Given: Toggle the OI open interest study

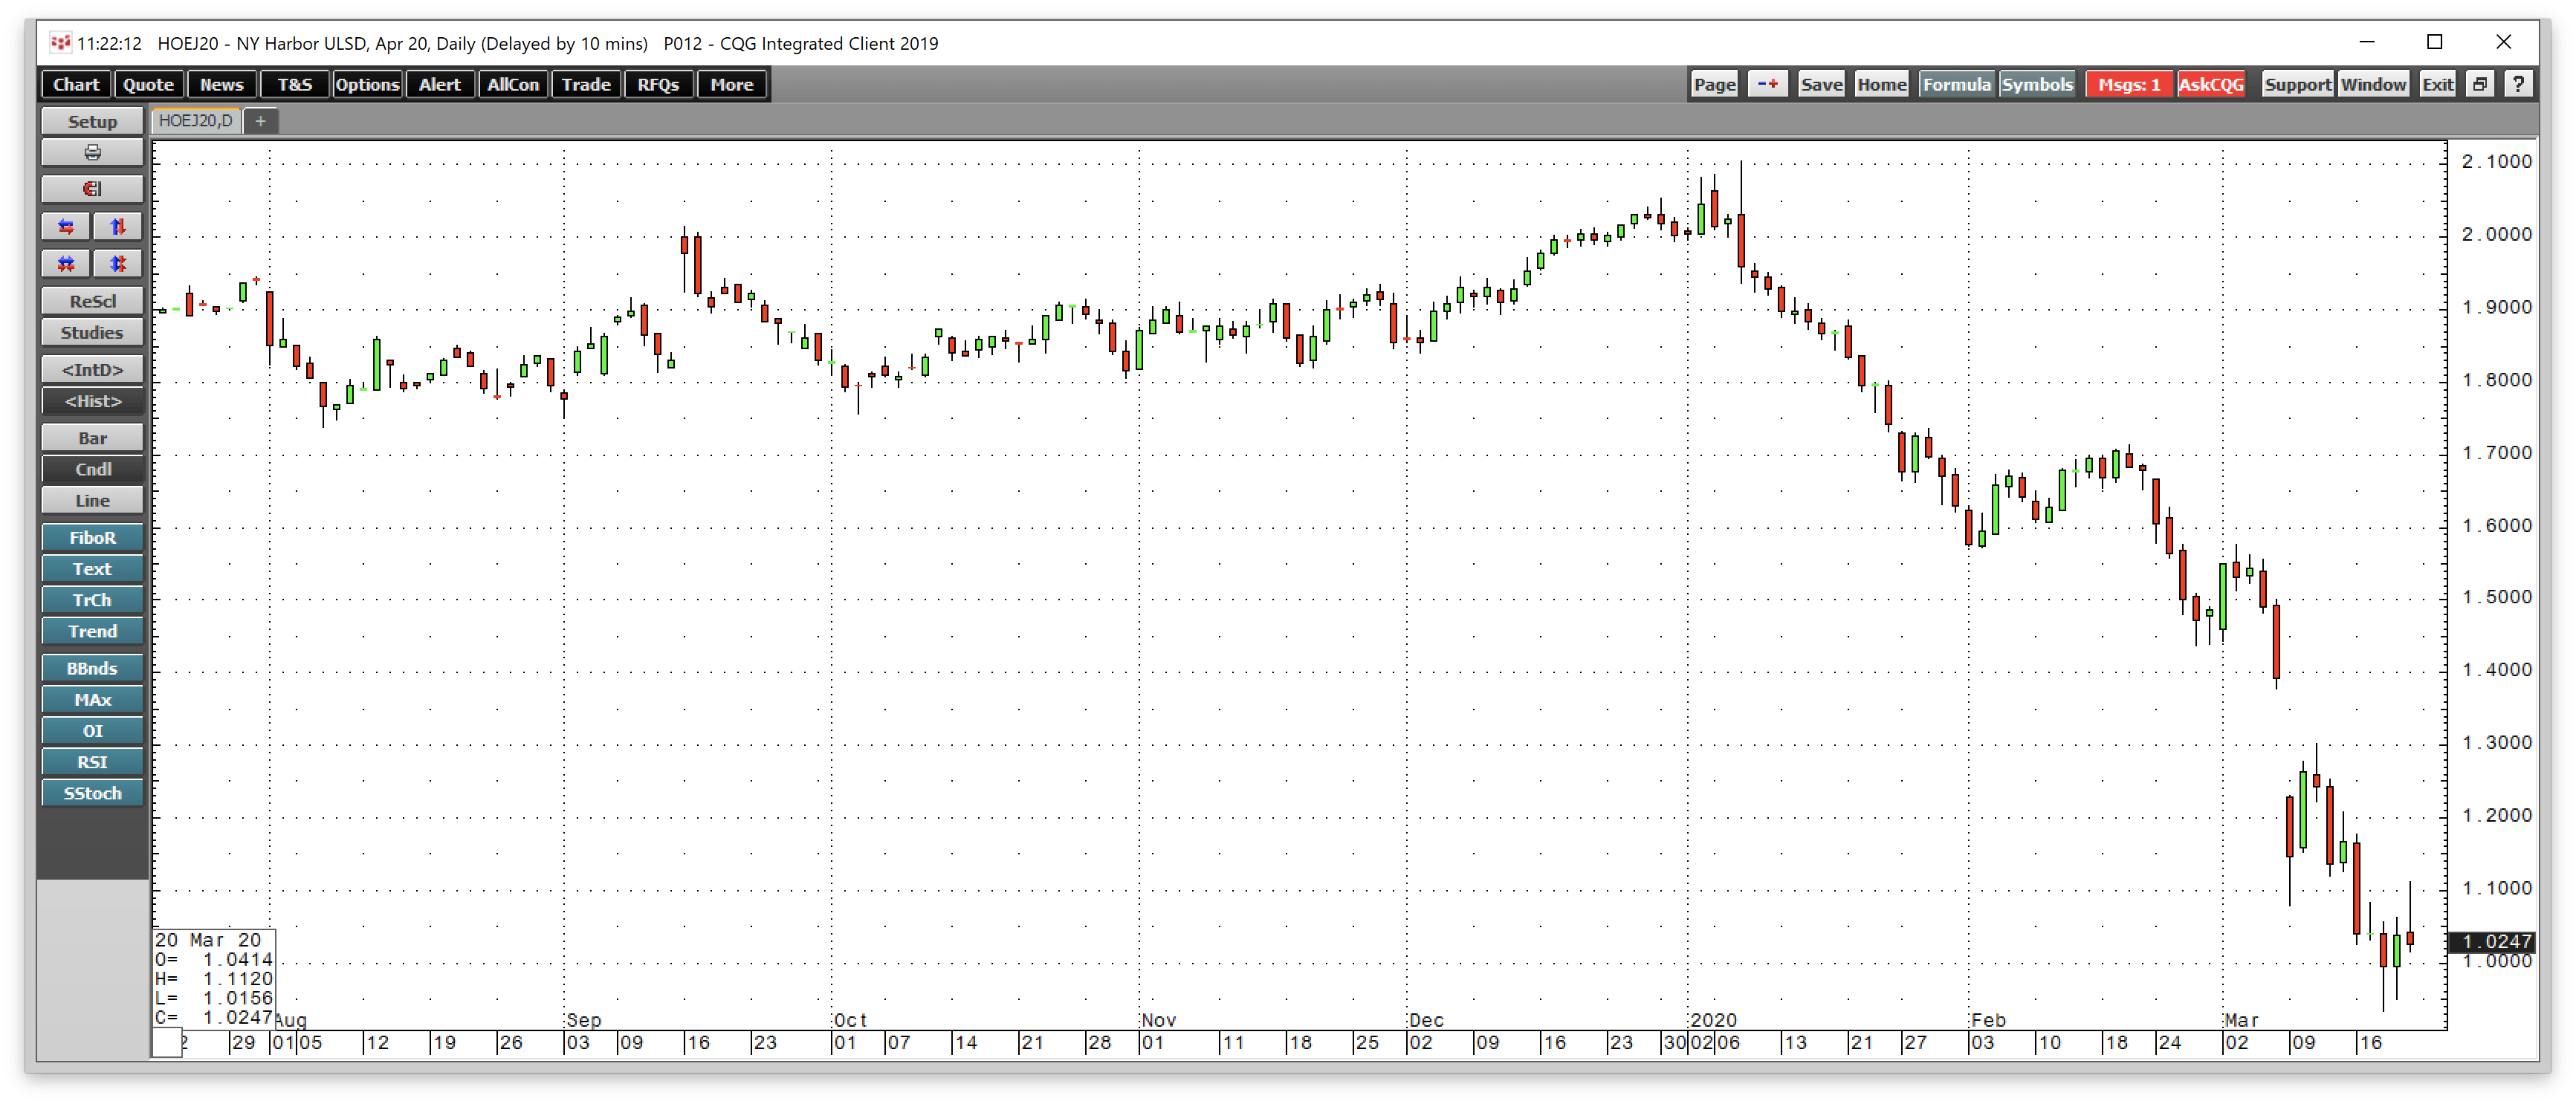Looking at the screenshot, I should [92, 730].
